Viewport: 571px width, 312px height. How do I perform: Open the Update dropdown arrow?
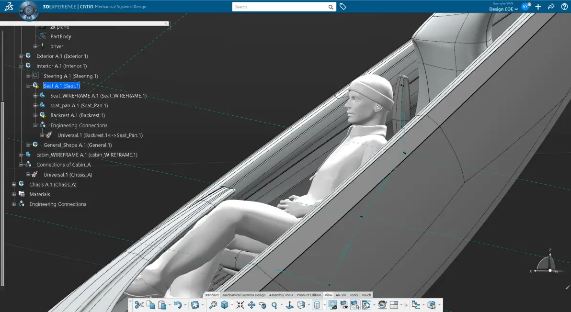click(203, 305)
